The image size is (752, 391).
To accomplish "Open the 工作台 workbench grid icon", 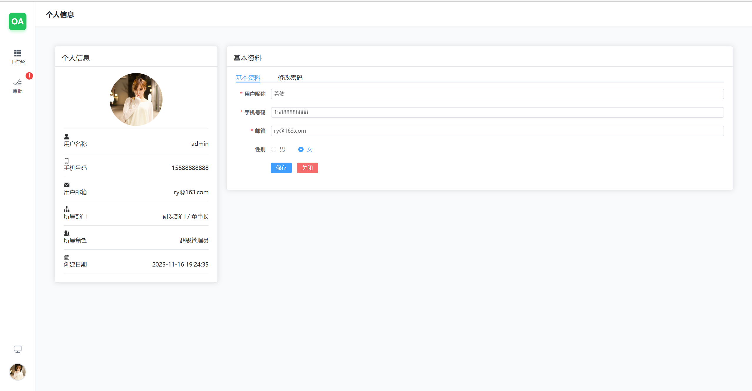I will pos(18,53).
